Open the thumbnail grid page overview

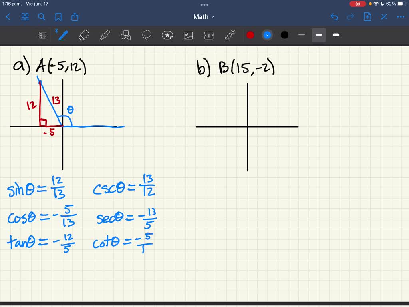pos(25,17)
